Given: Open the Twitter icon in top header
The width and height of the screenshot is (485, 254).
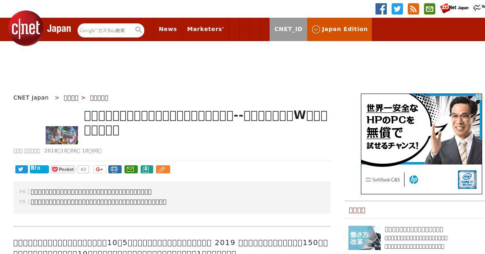Looking at the screenshot, I should [397, 9].
